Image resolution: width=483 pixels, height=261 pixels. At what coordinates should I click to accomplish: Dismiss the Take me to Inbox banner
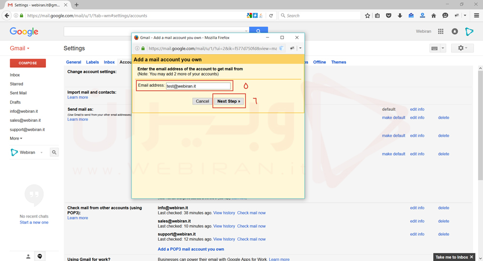[471, 257]
